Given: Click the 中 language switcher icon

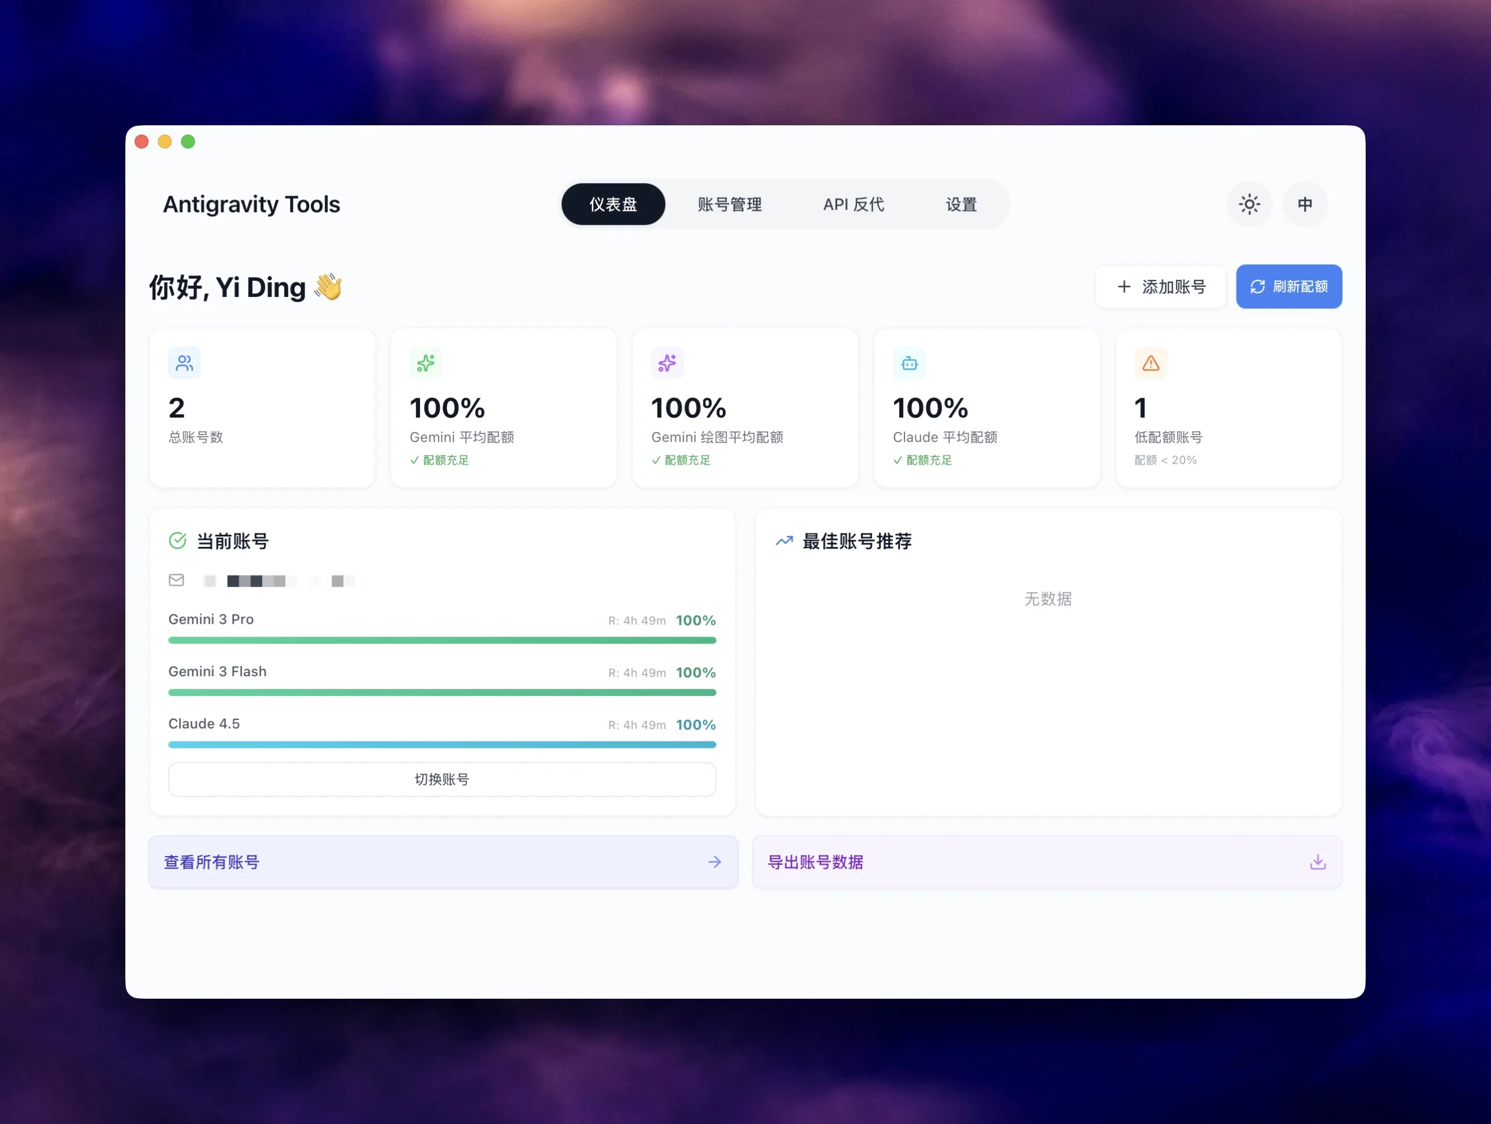Looking at the screenshot, I should click(x=1305, y=204).
